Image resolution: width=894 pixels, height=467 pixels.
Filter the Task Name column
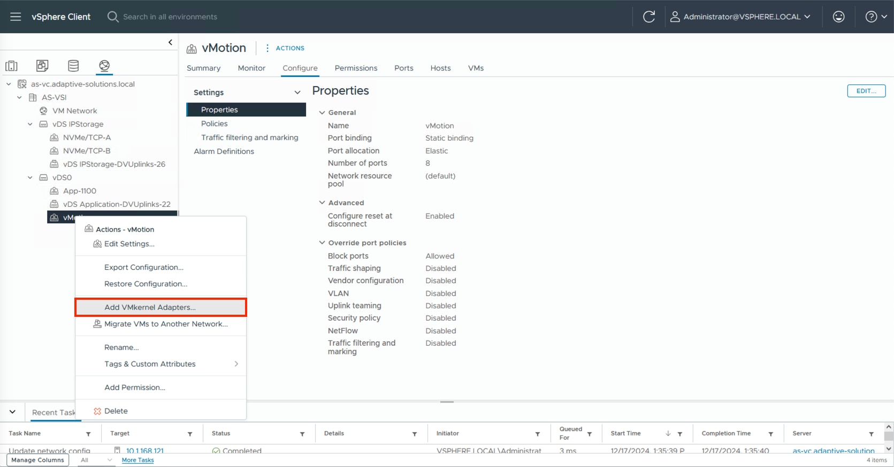pos(88,434)
